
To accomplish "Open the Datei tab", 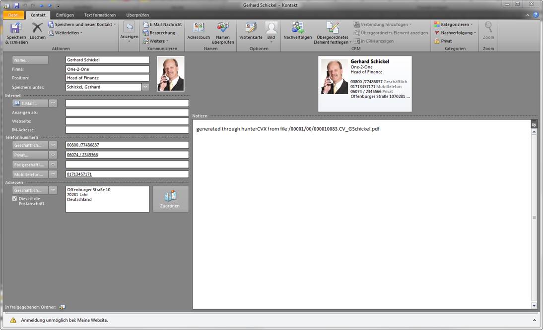I will (13, 15).
